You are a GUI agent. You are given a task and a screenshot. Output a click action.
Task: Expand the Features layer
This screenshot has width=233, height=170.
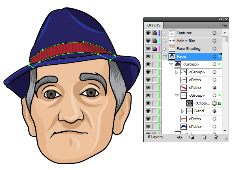click(x=164, y=33)
